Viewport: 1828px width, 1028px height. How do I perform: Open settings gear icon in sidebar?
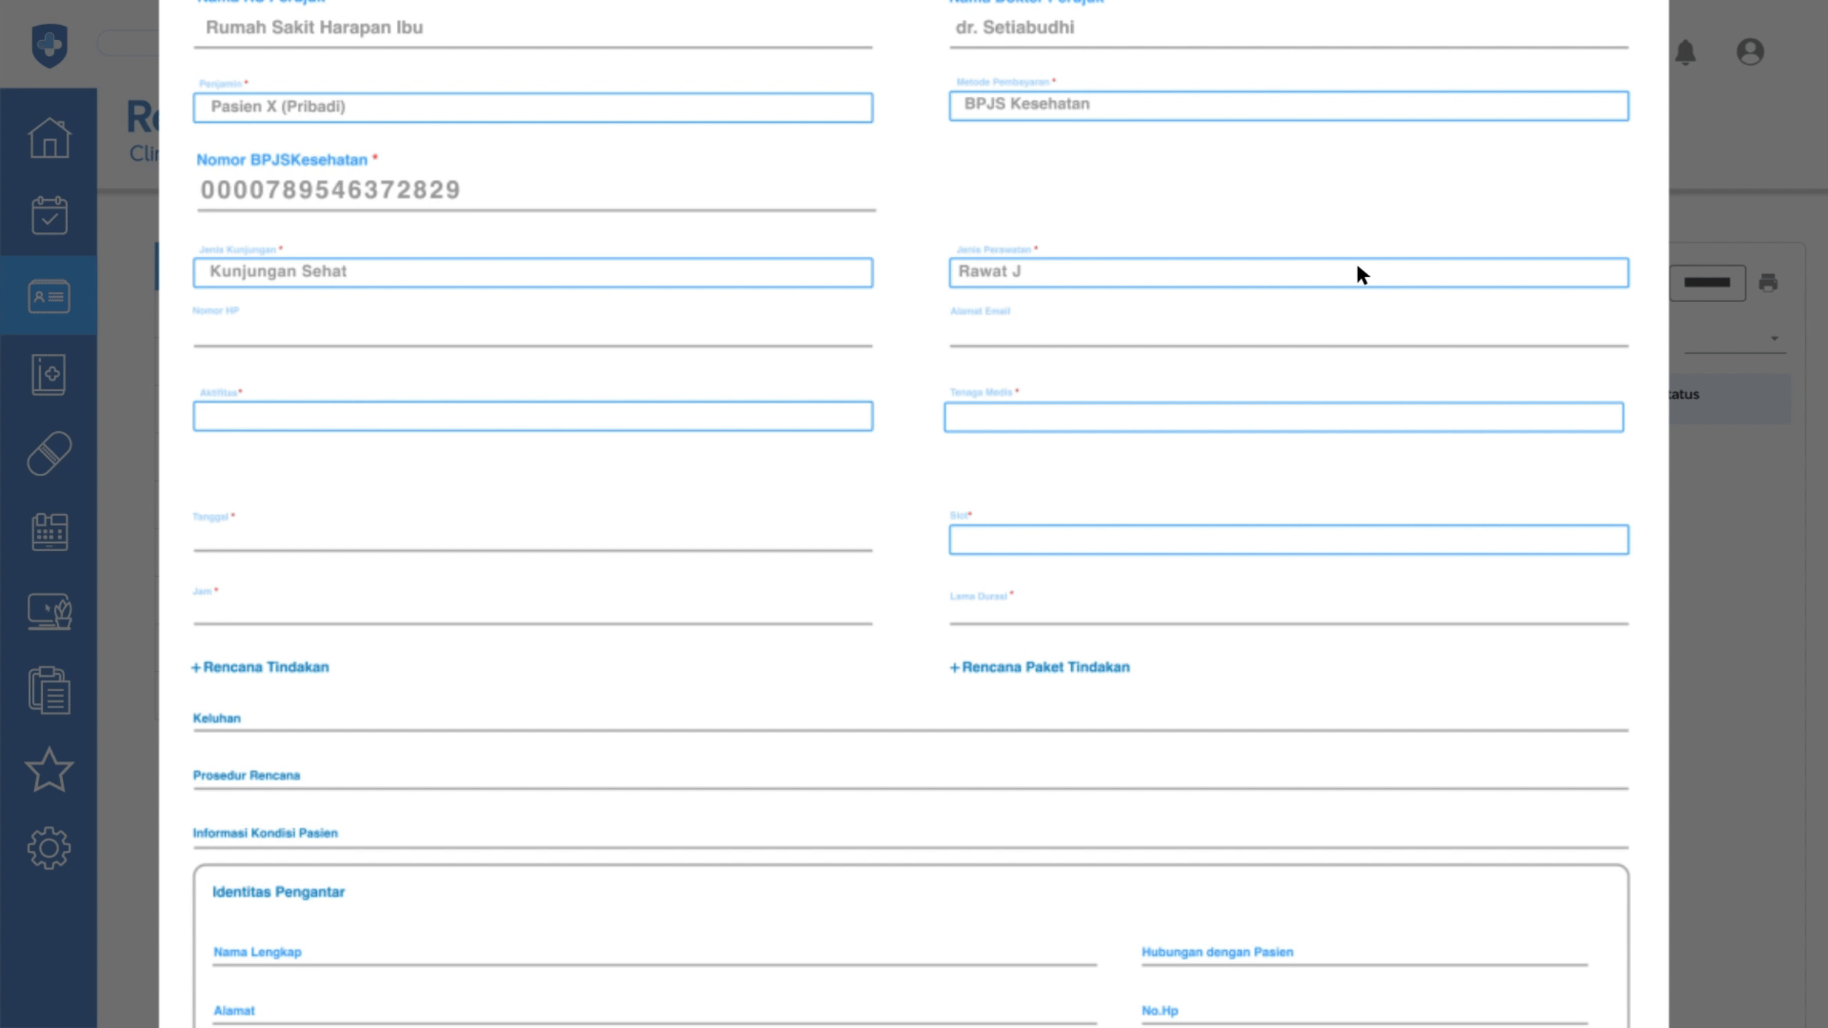pyautogui.click(x=49, y=848)
